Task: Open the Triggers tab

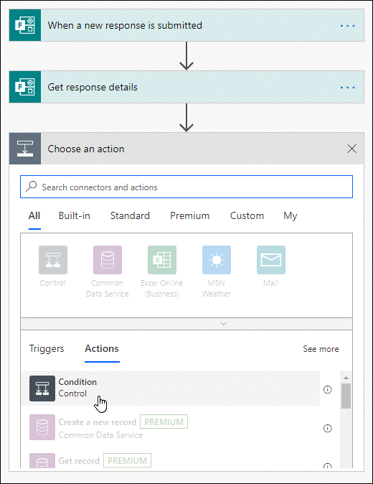Action: (x=47, y=348)
